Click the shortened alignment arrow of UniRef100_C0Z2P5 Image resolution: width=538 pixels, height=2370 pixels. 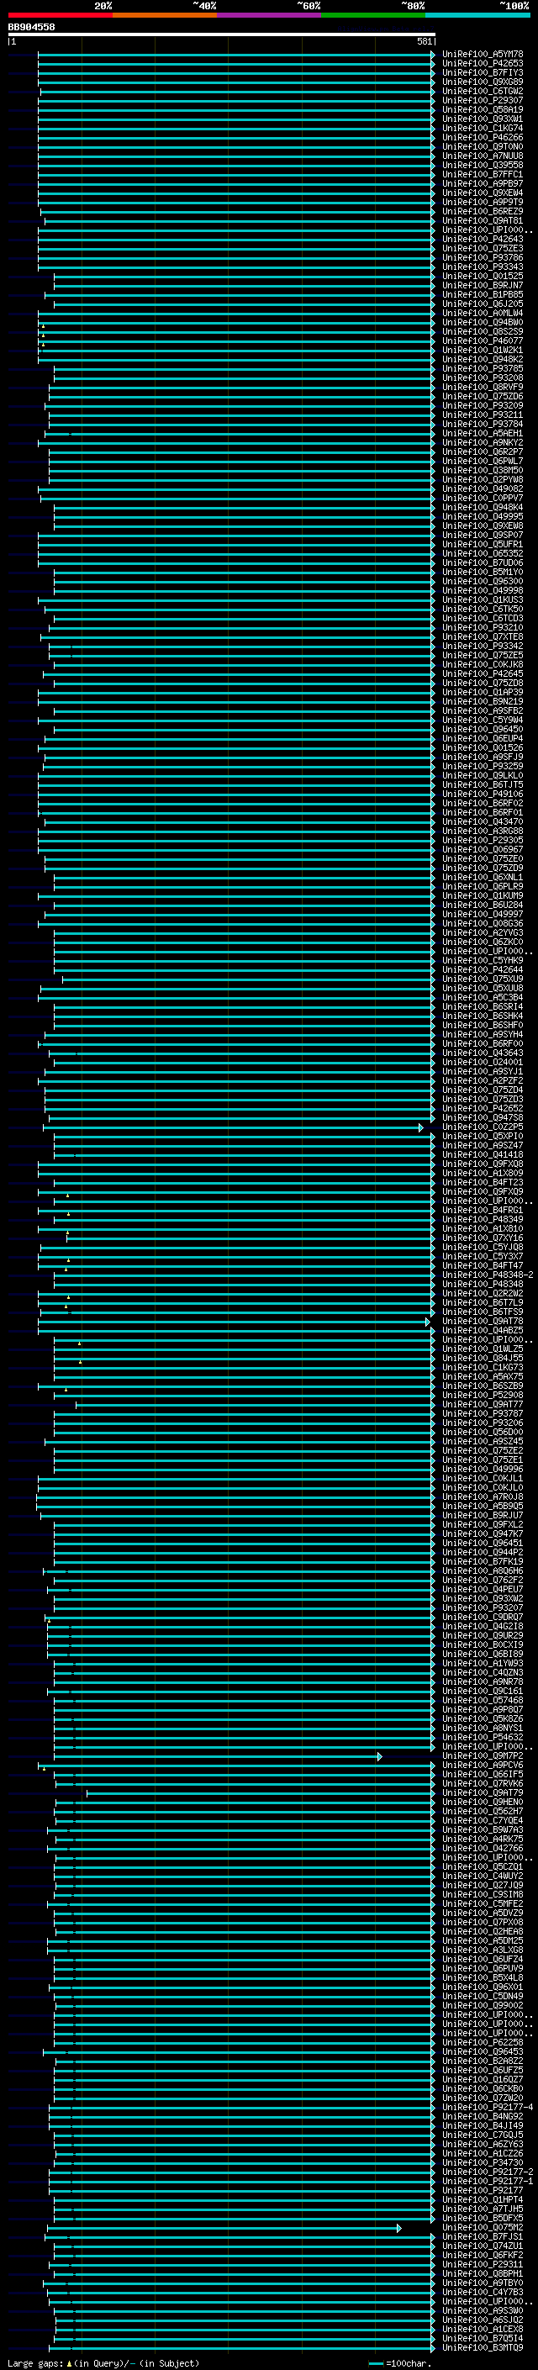pyautogui.click(x=420, y=1127)
